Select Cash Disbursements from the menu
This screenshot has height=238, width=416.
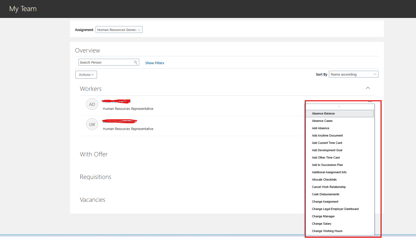[325, 194]
